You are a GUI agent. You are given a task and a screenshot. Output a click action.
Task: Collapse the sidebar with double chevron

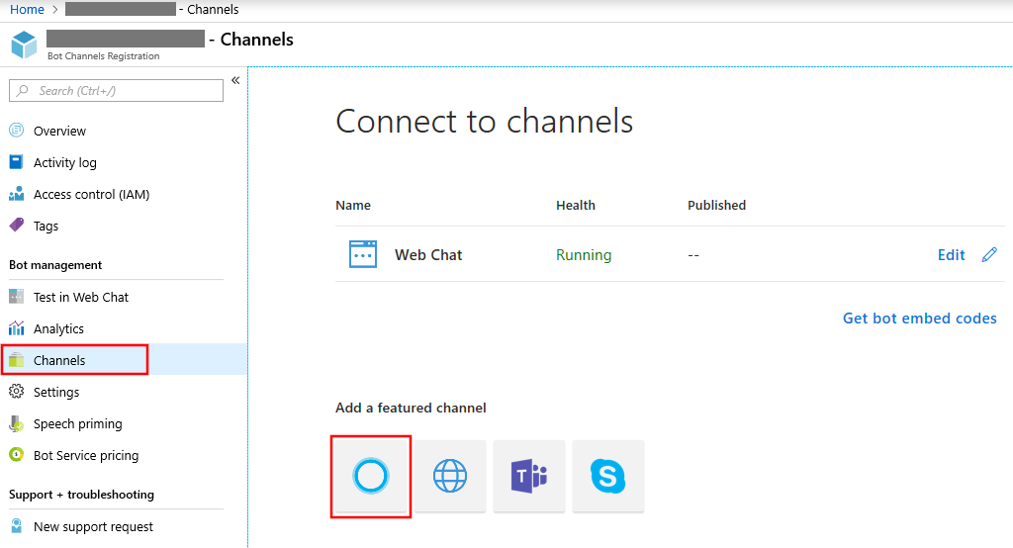(x=235, y=80)
